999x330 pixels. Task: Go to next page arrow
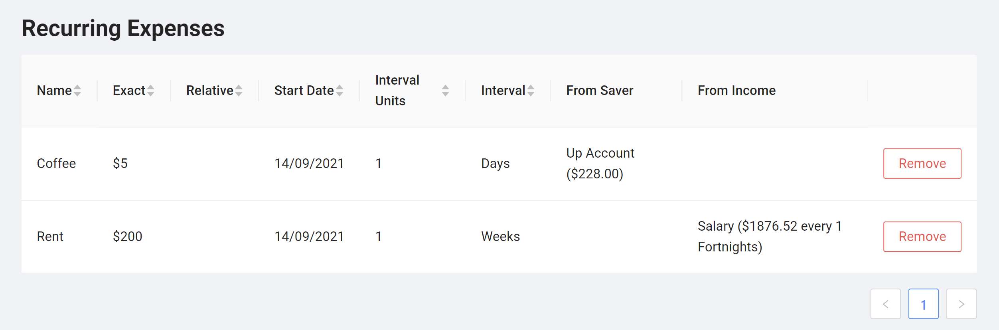tap(961, 304)
